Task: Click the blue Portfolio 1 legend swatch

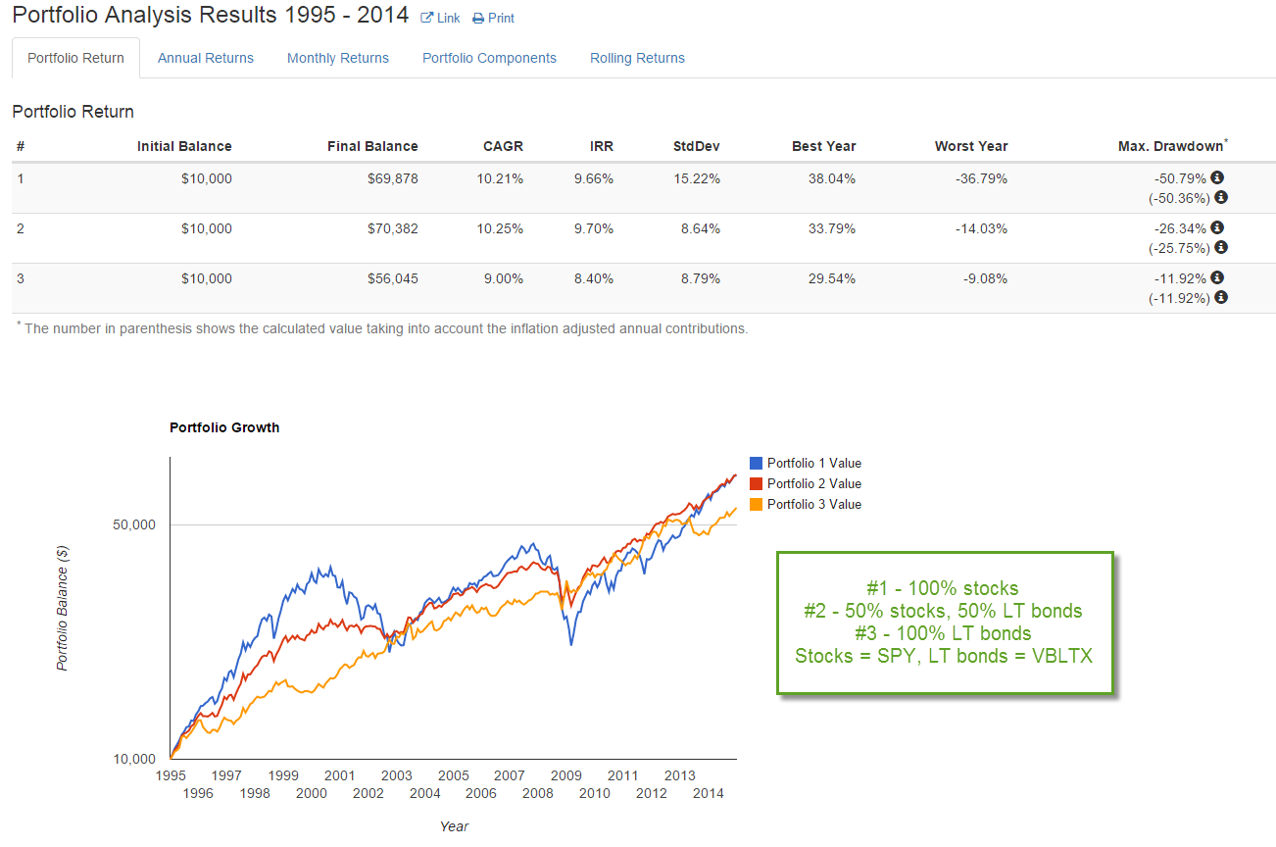Action: point(756,464)
